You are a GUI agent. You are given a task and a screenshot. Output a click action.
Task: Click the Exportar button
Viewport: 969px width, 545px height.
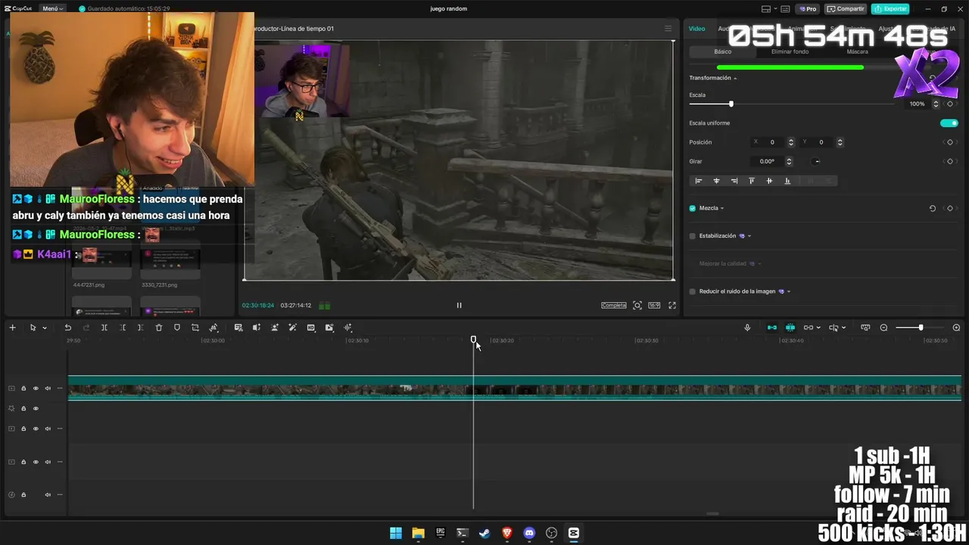coord(890,9)
